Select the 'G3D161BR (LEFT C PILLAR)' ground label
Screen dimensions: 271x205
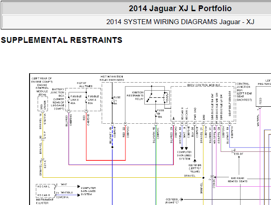point(195,168)
